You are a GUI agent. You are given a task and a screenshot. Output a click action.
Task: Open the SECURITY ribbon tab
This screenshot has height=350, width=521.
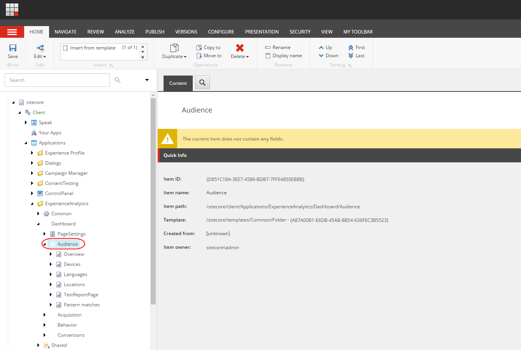(300, 32)
